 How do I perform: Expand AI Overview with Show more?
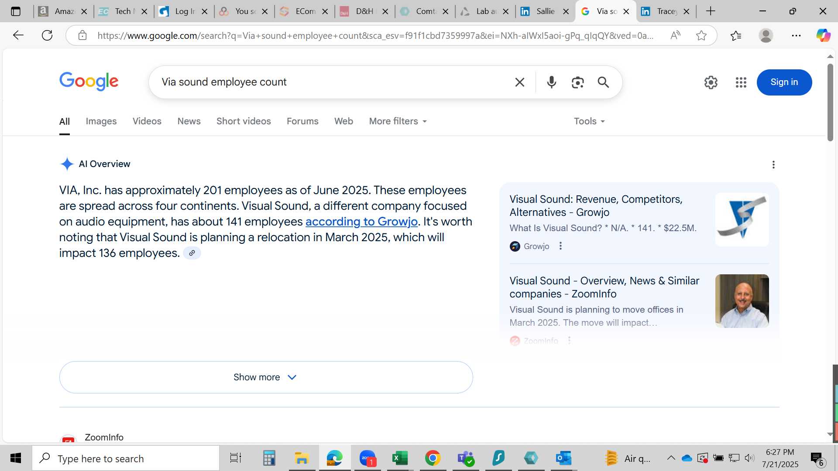click(266, 377)
